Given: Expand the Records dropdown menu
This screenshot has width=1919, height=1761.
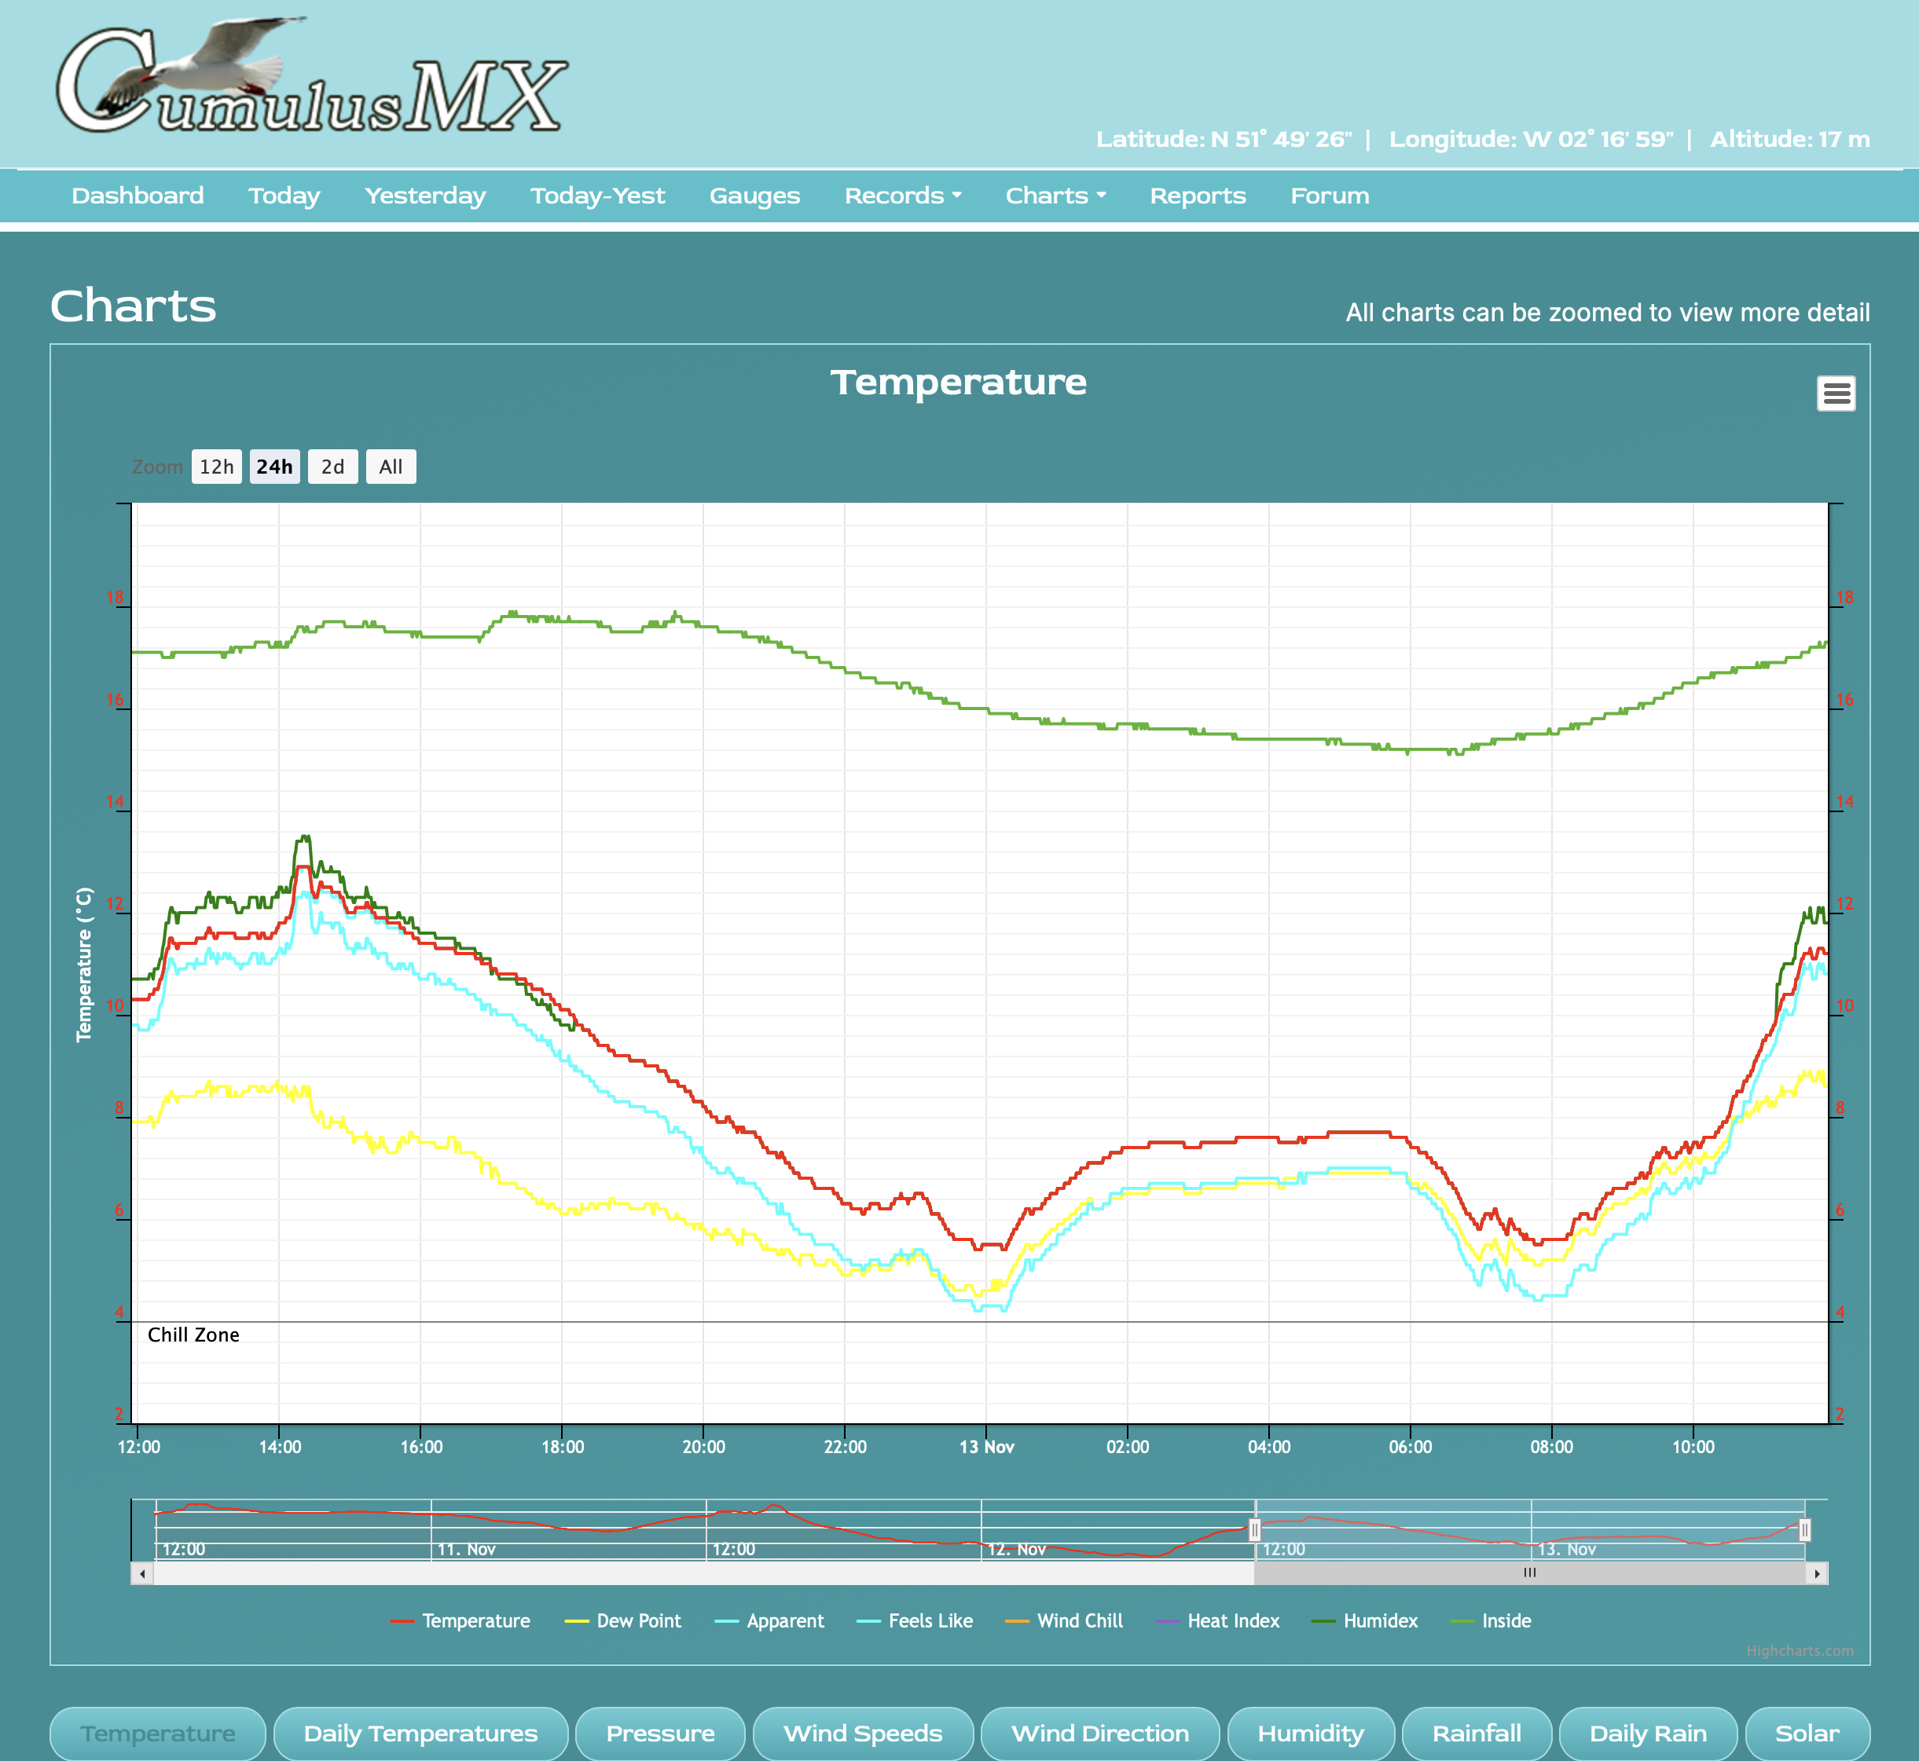Looking at the screenshot, I should pyautogui.click(x=902, y=196).
